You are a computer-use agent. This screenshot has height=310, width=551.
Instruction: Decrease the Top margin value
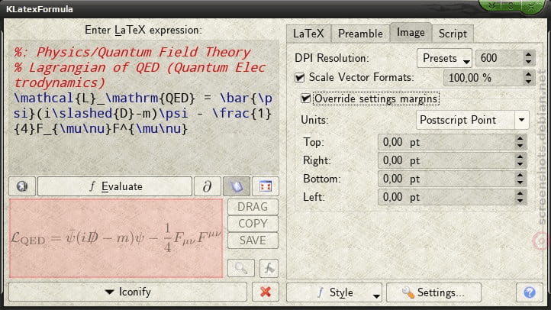[x=520, y=146]
